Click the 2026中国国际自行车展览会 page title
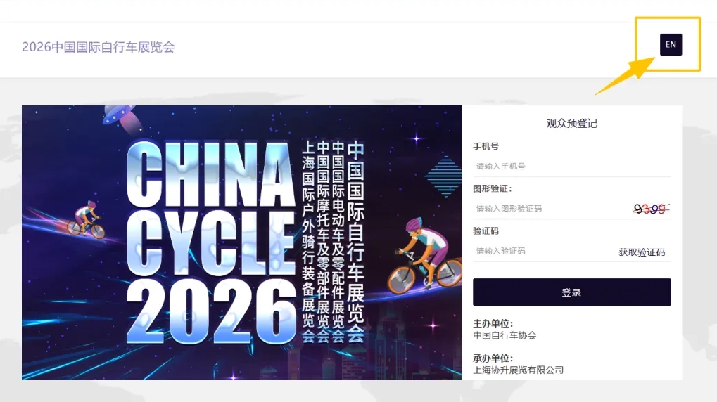 pyautogui.click(x=99, y=47)
